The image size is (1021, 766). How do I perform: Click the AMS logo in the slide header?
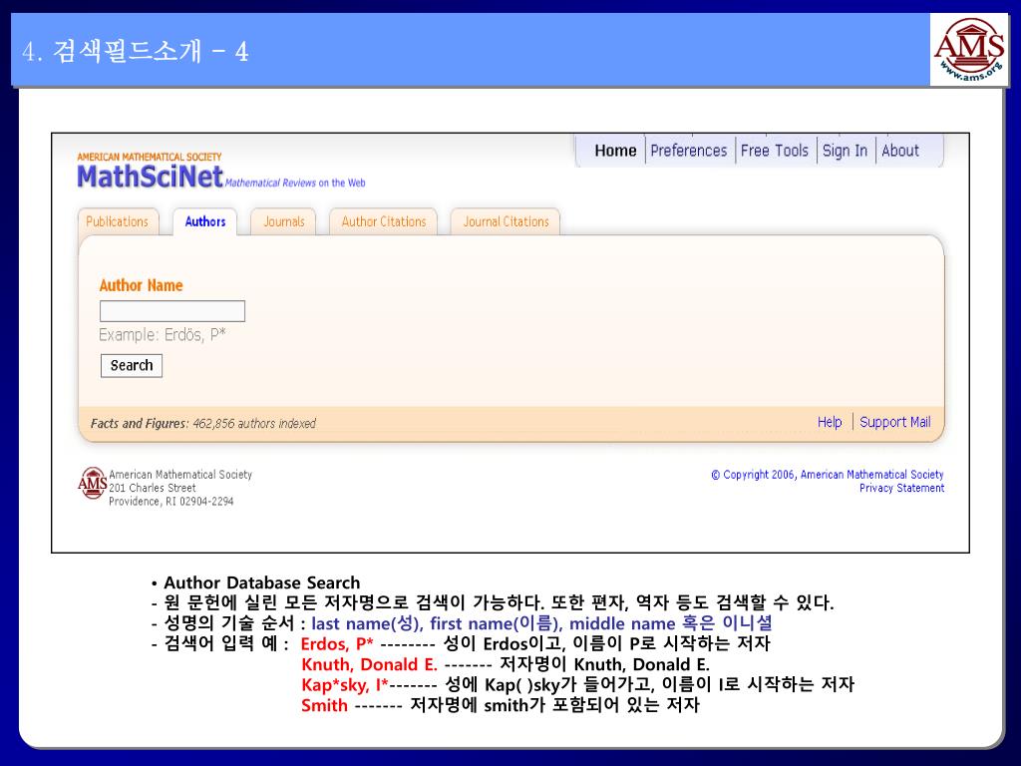point(969,50)
